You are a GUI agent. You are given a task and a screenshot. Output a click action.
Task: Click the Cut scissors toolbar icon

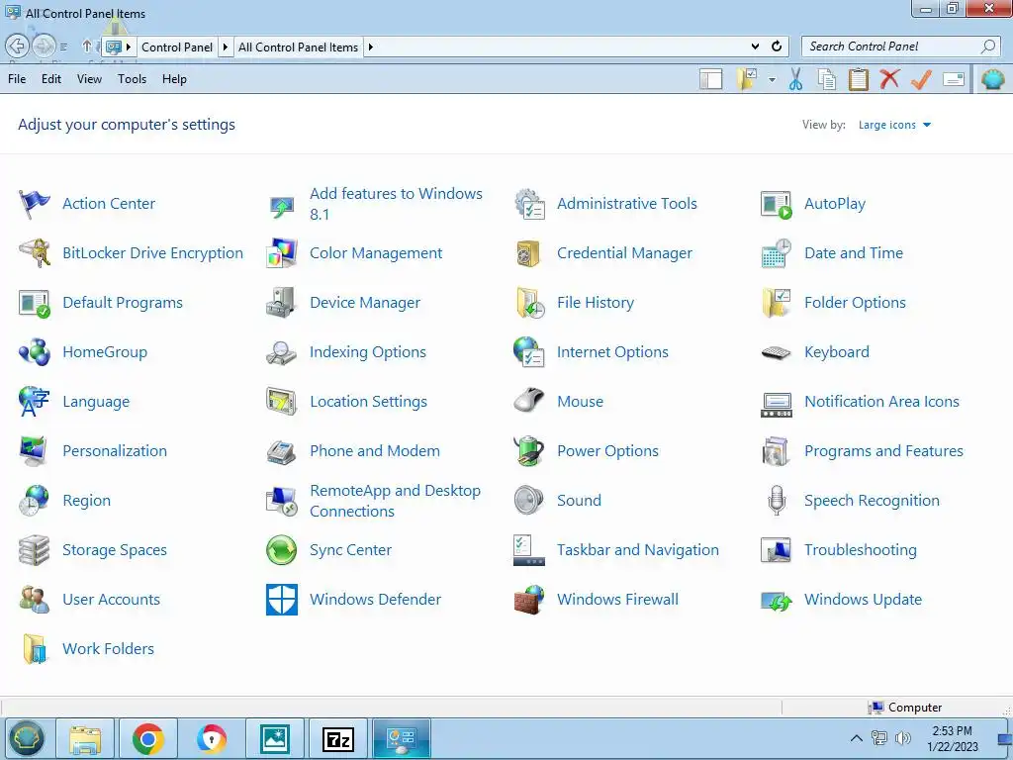795,79
